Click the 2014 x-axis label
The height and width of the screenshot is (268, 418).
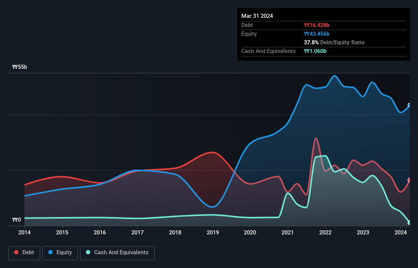(24, 232)
